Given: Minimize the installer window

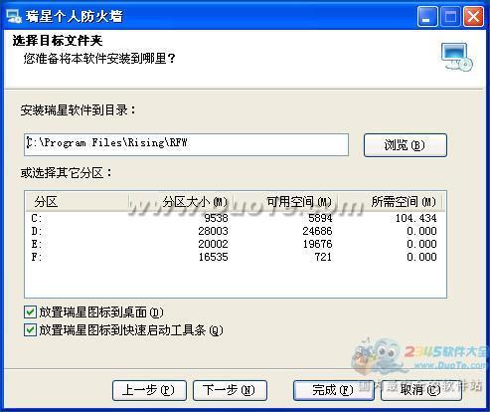Looking at the screenshot, I should [x=426, y=17].
